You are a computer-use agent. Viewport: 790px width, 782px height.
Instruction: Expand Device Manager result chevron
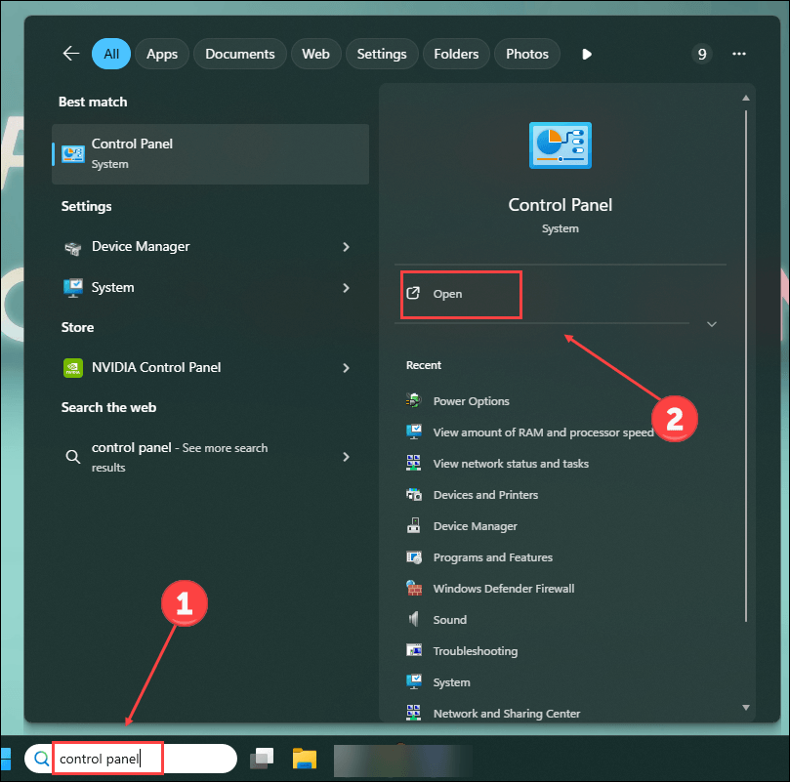(346, 247)
